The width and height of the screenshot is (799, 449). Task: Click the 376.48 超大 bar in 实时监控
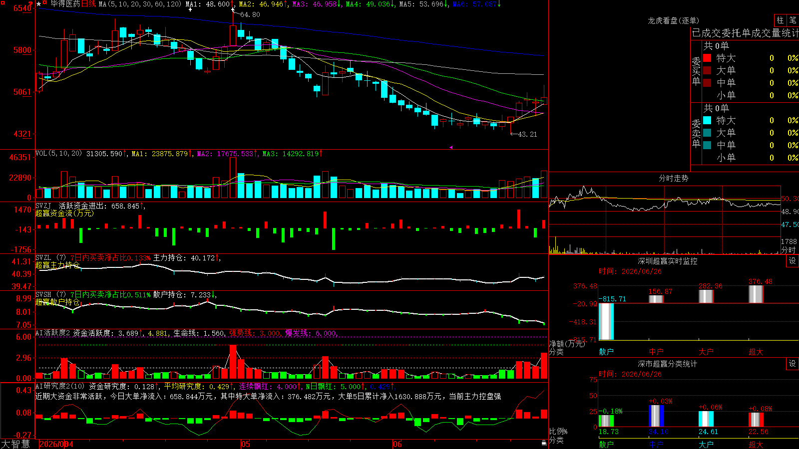(756, 294)
